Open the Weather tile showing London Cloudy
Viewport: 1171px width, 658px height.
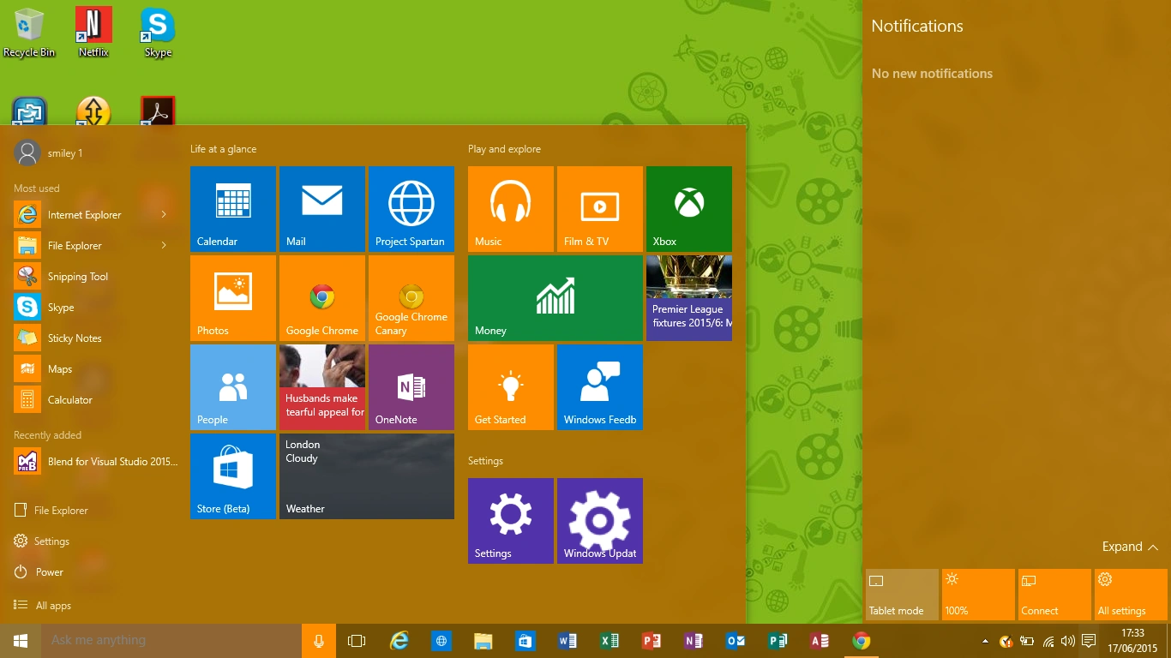[367, 476]
